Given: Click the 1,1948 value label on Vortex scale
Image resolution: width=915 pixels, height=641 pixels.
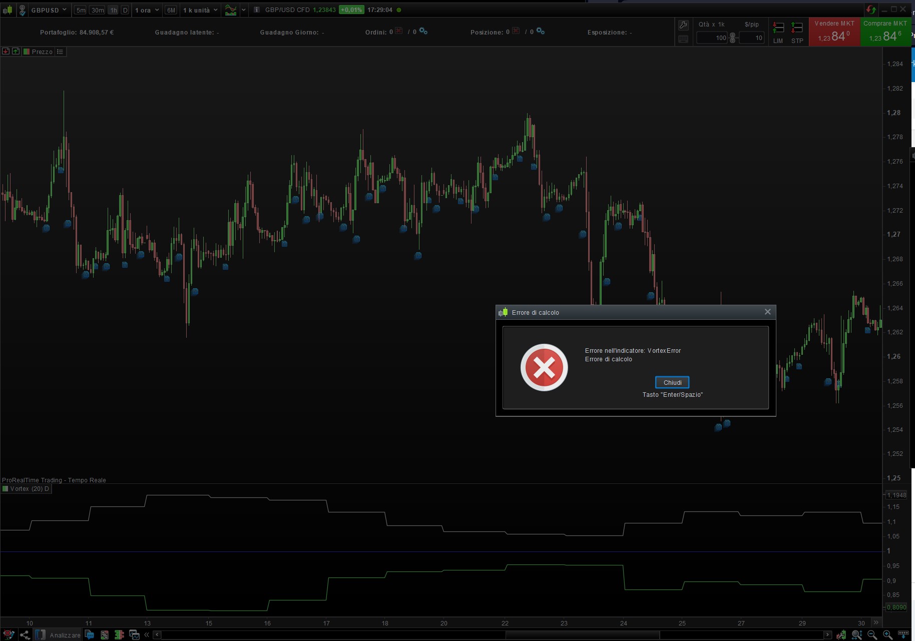Looking at the screenshot, I should tap(896, 495).
